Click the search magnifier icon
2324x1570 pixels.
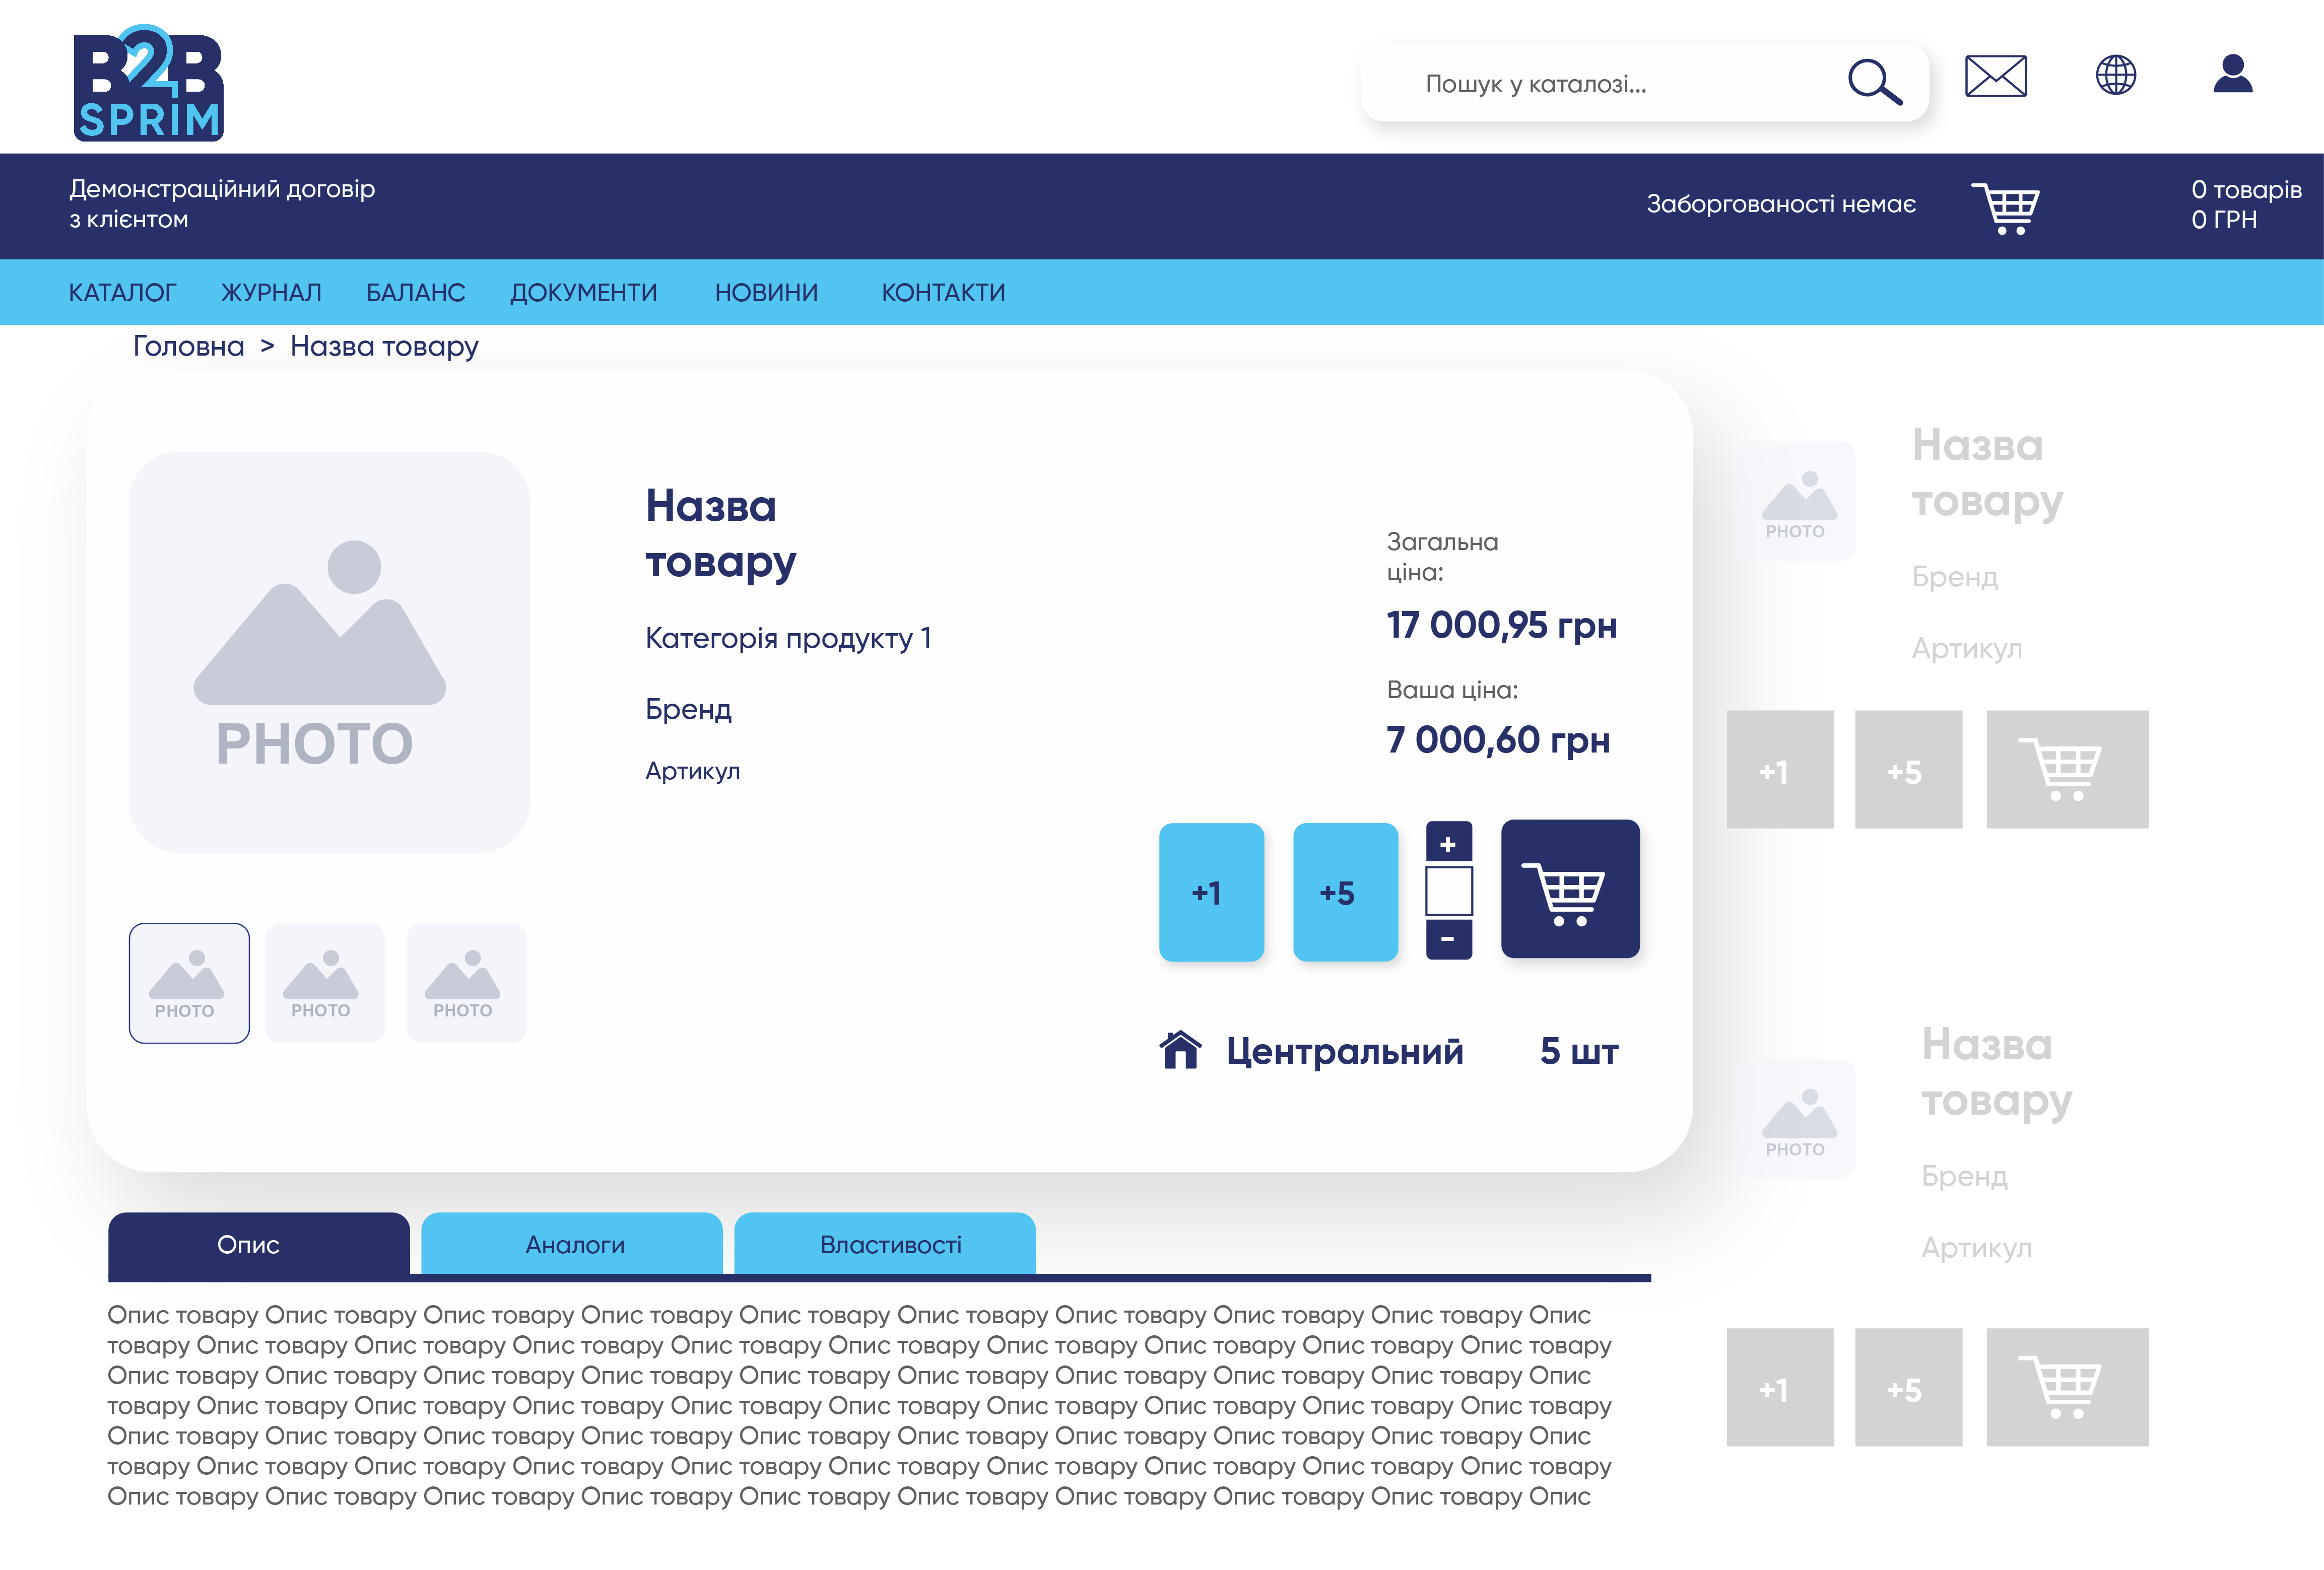click(1874, 82)
